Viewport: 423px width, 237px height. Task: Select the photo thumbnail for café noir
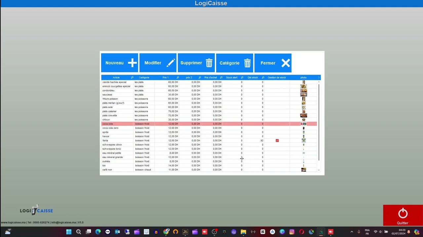(304, 170)
